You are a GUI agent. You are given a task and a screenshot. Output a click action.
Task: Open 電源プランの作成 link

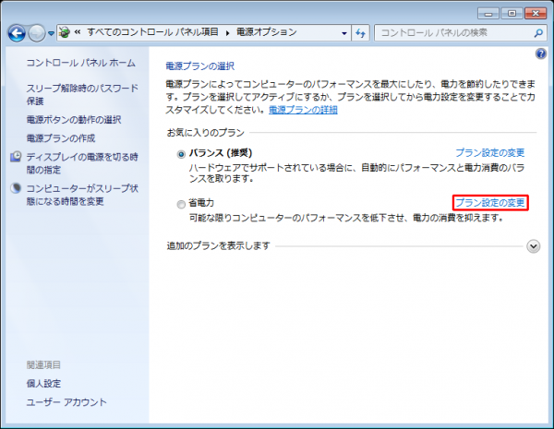[61, 138]
